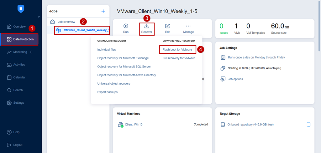Select Flash boot for VMware
321x153 pixels.
click(177, 50)
